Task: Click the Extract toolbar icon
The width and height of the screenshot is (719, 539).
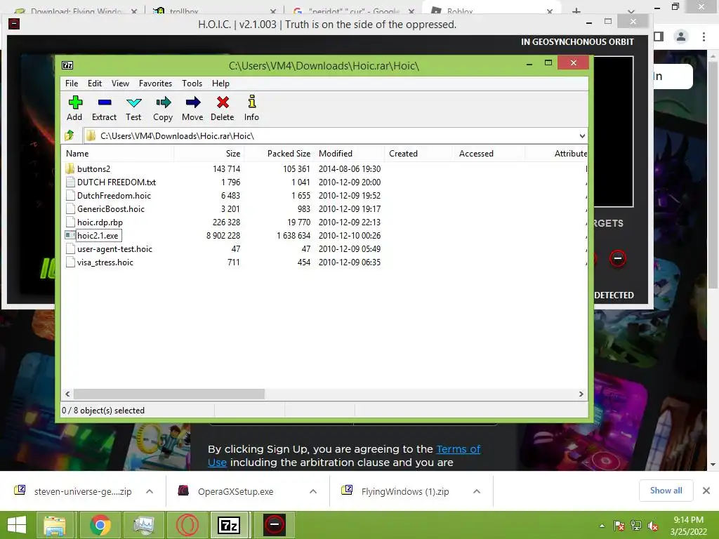Action: click(x=105, y=102)
